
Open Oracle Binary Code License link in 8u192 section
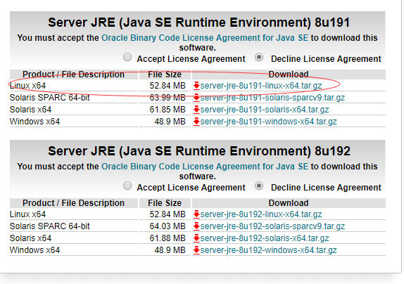click(205, 167)
